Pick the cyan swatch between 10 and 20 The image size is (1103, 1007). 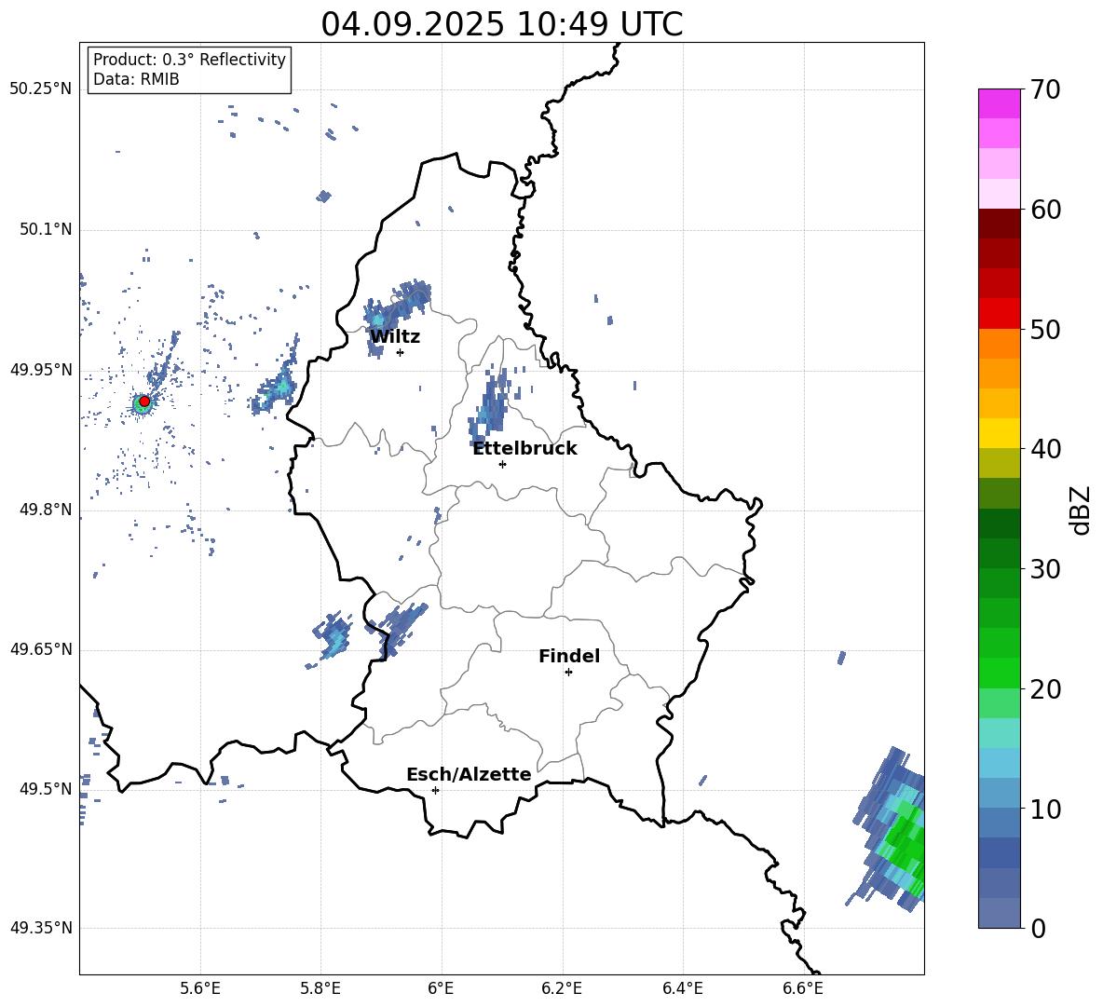tap(999, 763)
